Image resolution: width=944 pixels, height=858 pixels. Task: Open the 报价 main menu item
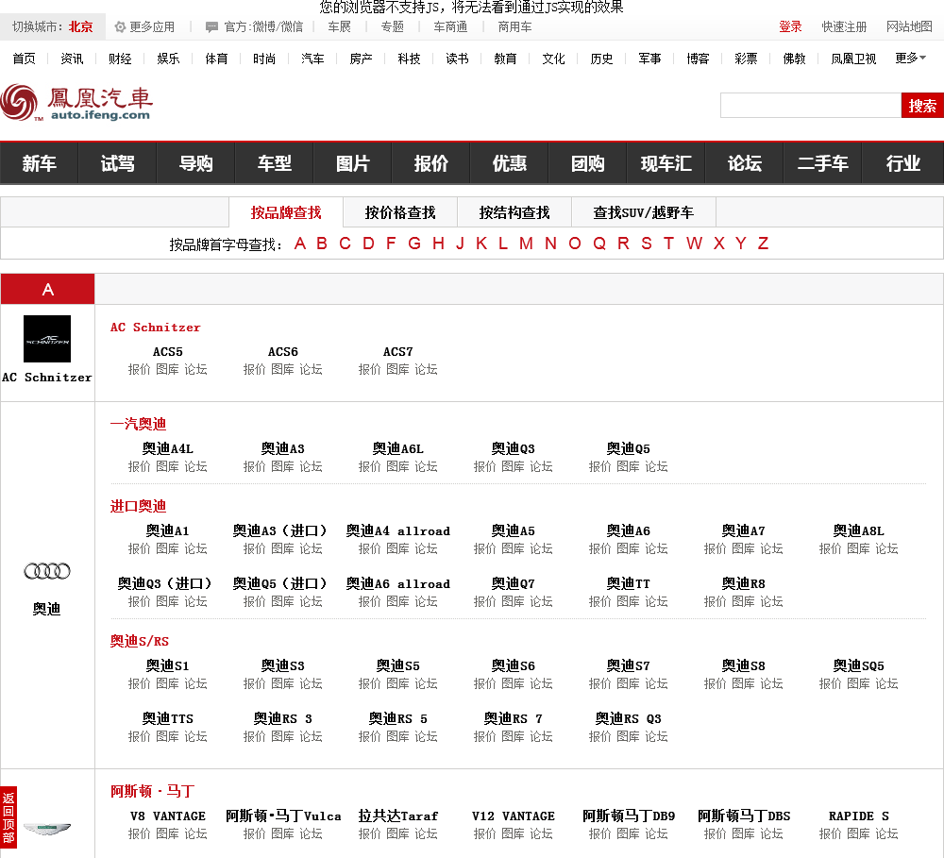click(x=431, y=163)
